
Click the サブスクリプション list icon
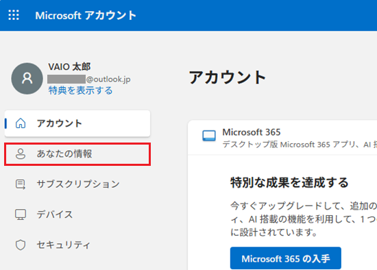tap(21, 184)
